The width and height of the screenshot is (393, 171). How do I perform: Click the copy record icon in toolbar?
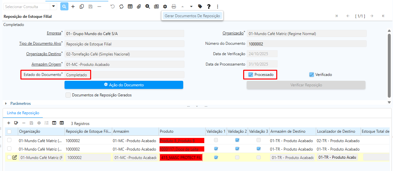click(x=82, y=6)
